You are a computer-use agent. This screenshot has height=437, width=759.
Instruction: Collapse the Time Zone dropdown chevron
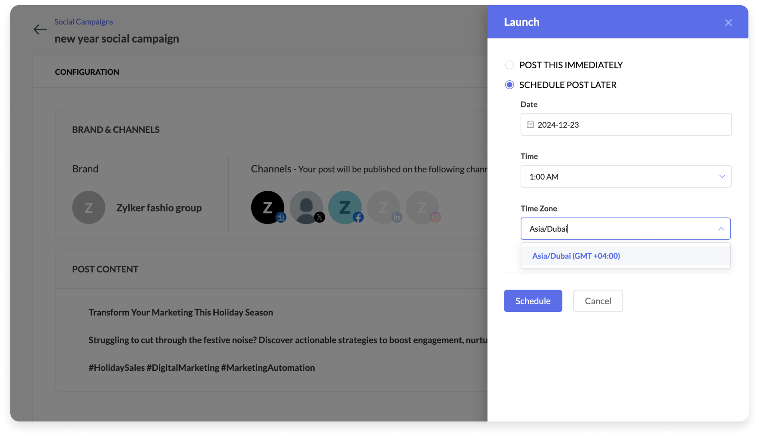(x=721, y=229)
